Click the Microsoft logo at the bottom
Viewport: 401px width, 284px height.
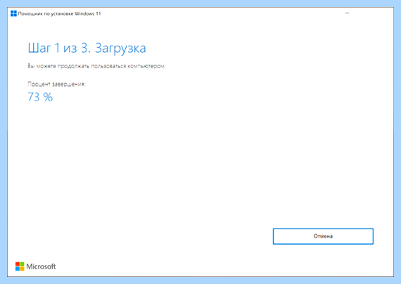click(x=36, y=266)
